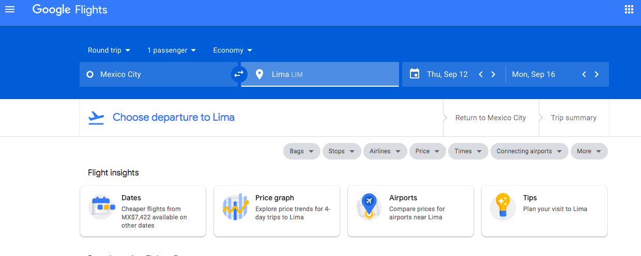641x256 pixels.
Task: Open the Round trip dropdown
Action: 109,50
